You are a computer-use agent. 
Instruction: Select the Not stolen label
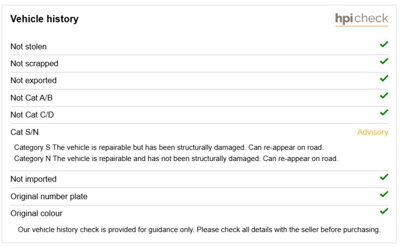[x=28, y=47]
